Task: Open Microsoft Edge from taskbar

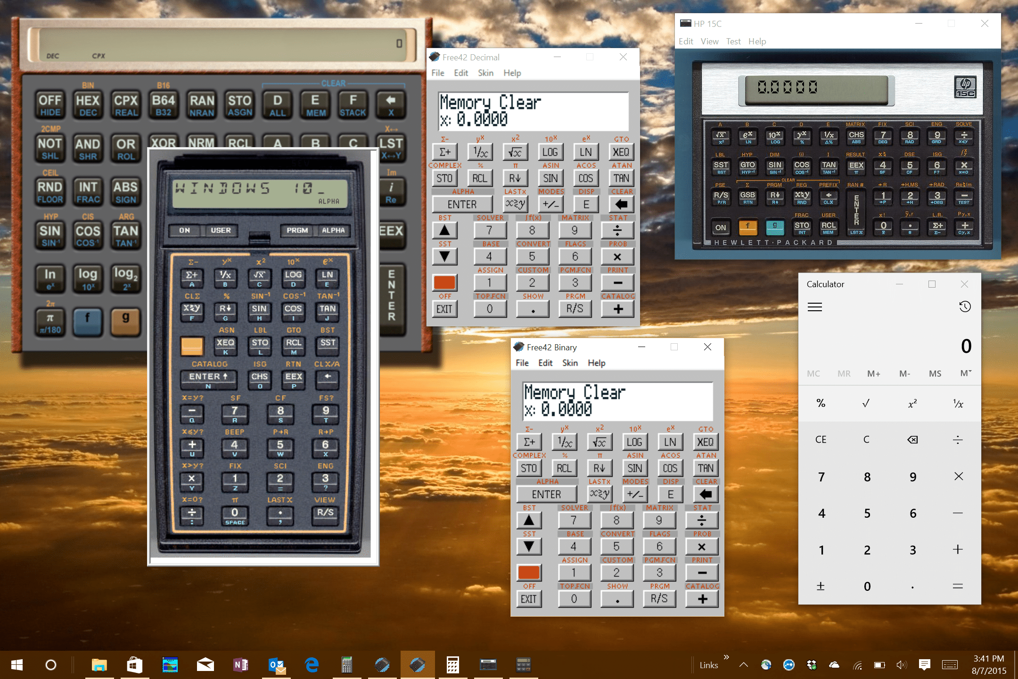Action: 312,665
